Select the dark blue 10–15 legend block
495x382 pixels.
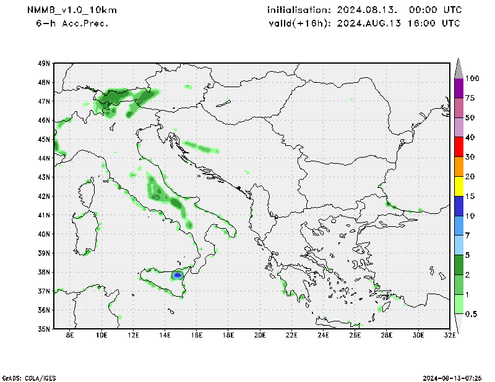[x=458, y=206]
